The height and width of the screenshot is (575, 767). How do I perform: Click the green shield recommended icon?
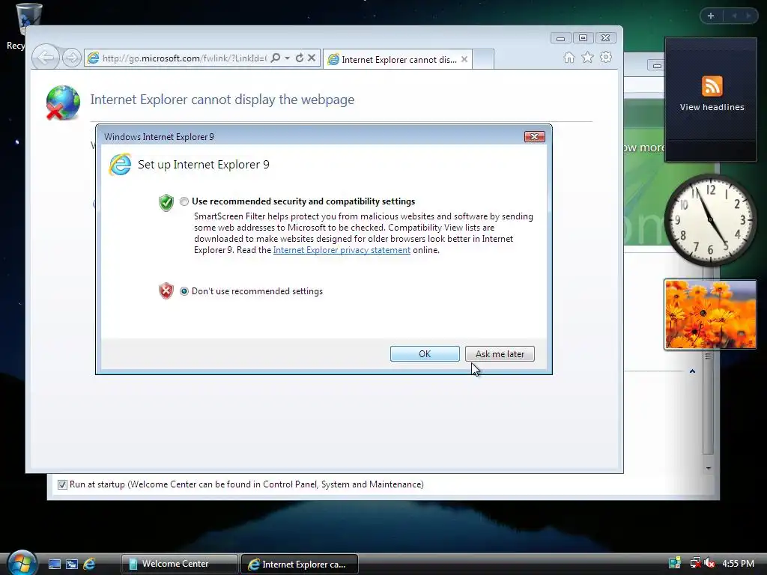pos(166,202)
